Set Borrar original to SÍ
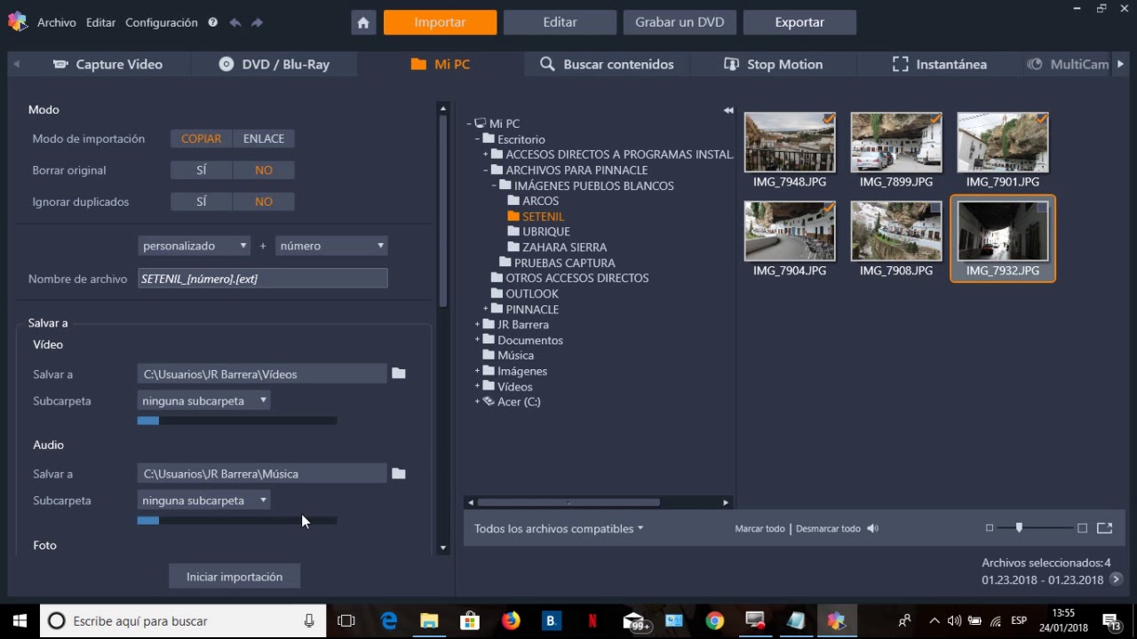 click(x=202, y=170)
